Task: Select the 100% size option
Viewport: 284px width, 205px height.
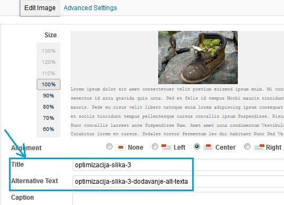Action: pos(48,84)
